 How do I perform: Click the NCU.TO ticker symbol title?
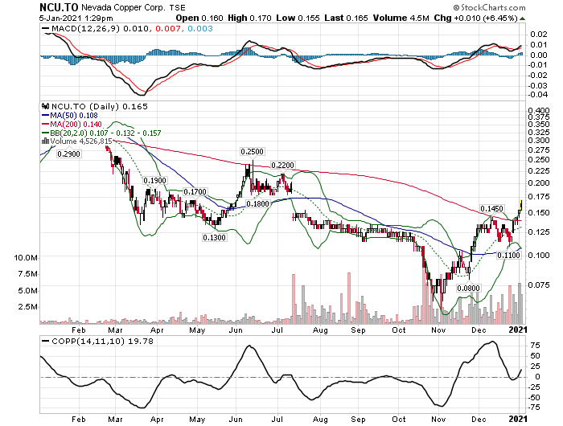(x=59, y=7)
